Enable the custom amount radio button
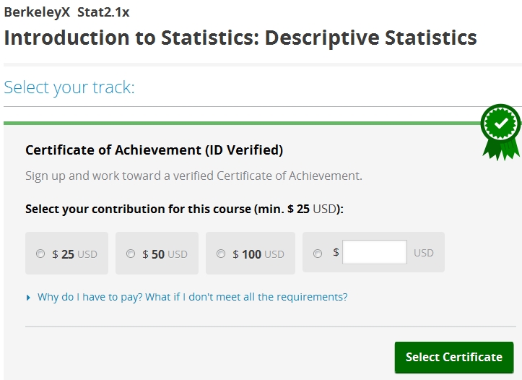This screenshot has height=380, width=522. point(318,253)
